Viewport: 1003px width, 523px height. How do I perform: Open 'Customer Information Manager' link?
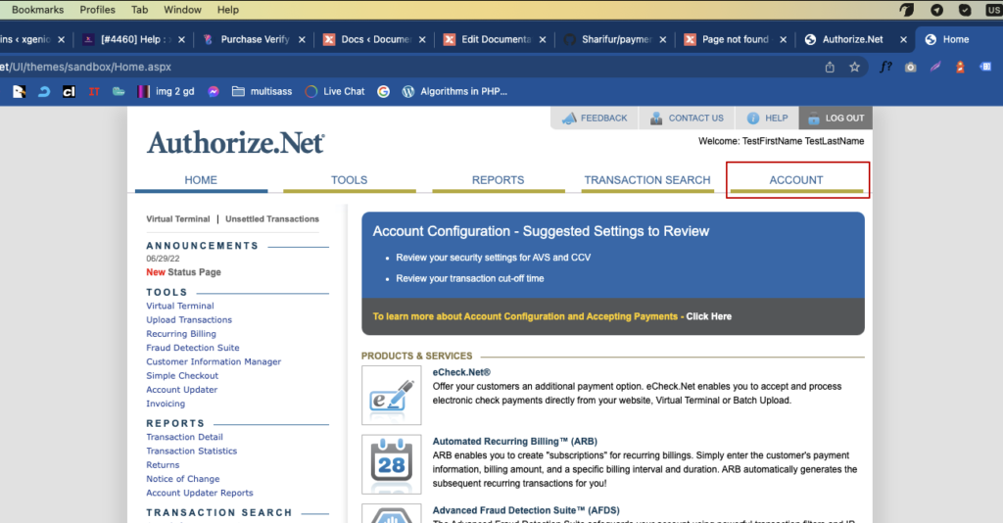pos(214,361)
